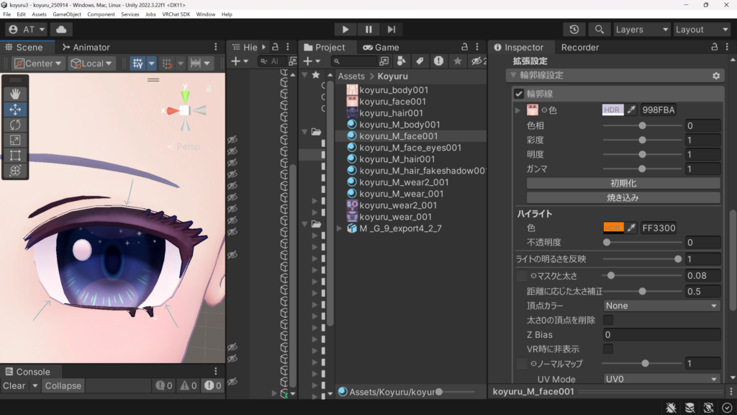
Task: Open the cloud services icon
Action: click(x=61, y=29)
